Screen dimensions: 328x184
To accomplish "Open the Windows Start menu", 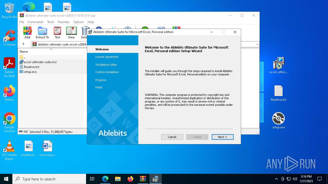I will tap(6, 179).
